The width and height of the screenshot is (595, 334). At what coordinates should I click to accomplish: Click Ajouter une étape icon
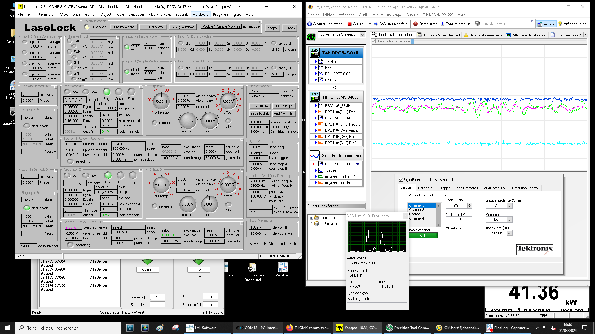pos(310,24)
